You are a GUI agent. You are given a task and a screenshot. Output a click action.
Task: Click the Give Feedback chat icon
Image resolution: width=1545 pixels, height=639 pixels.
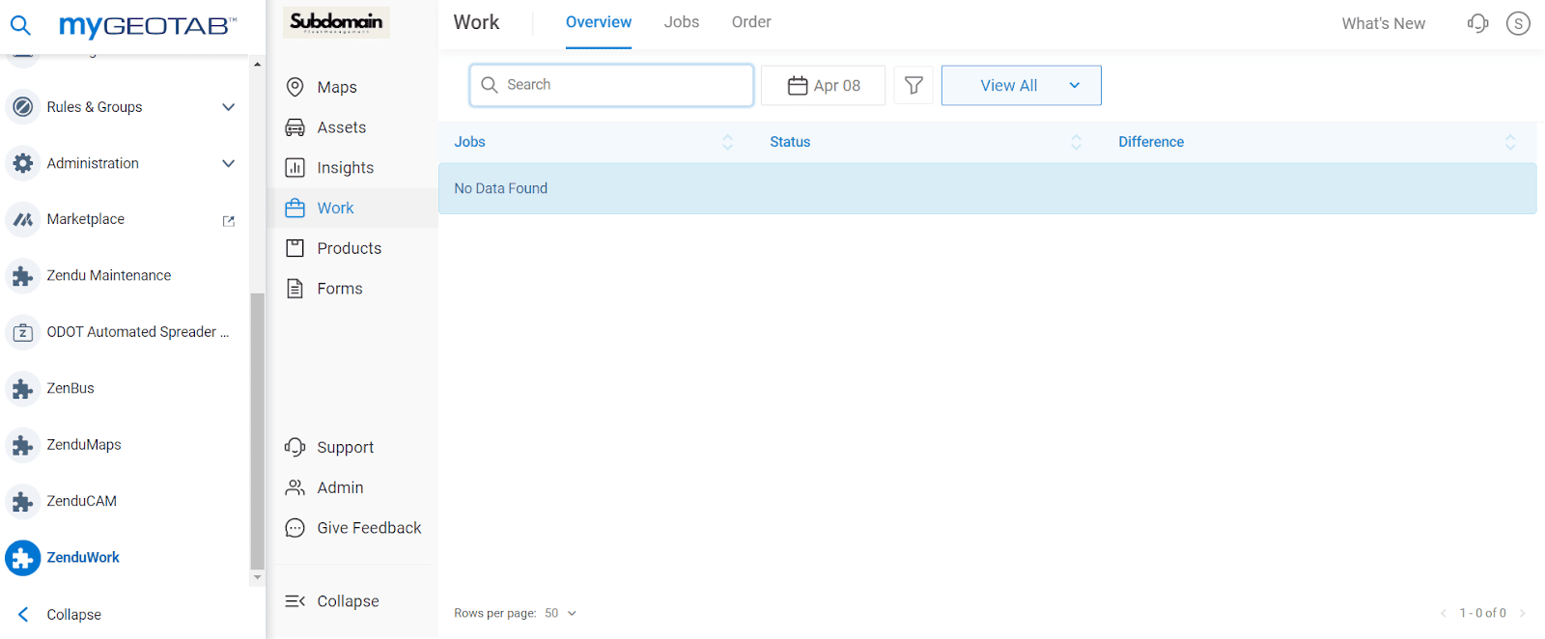click(295, 528)
